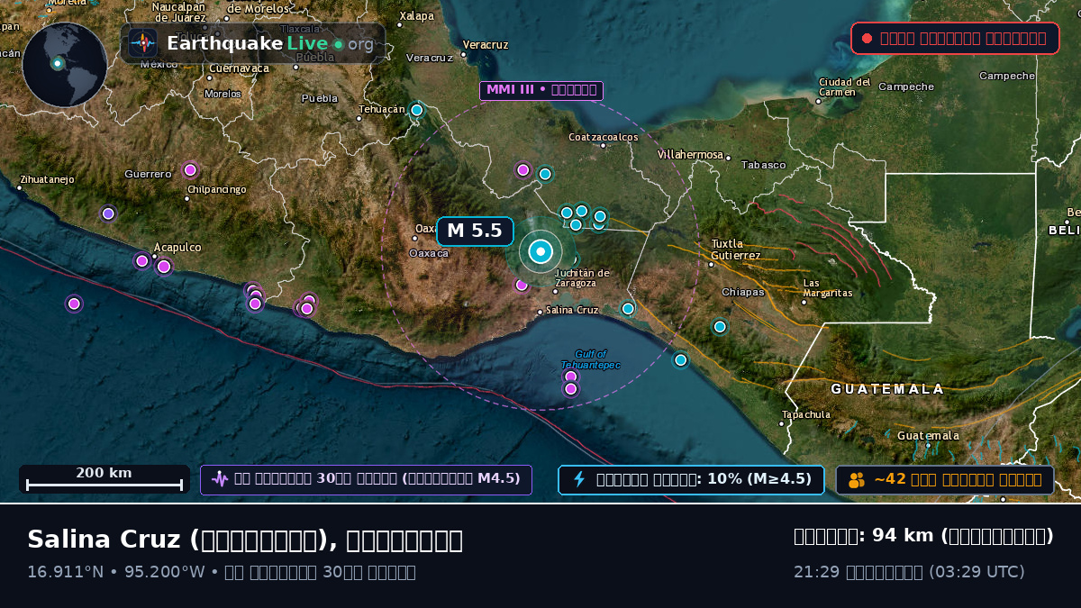
Task: Click the magenta earthquake dot in Guerrero
Action: coord(190,169)
